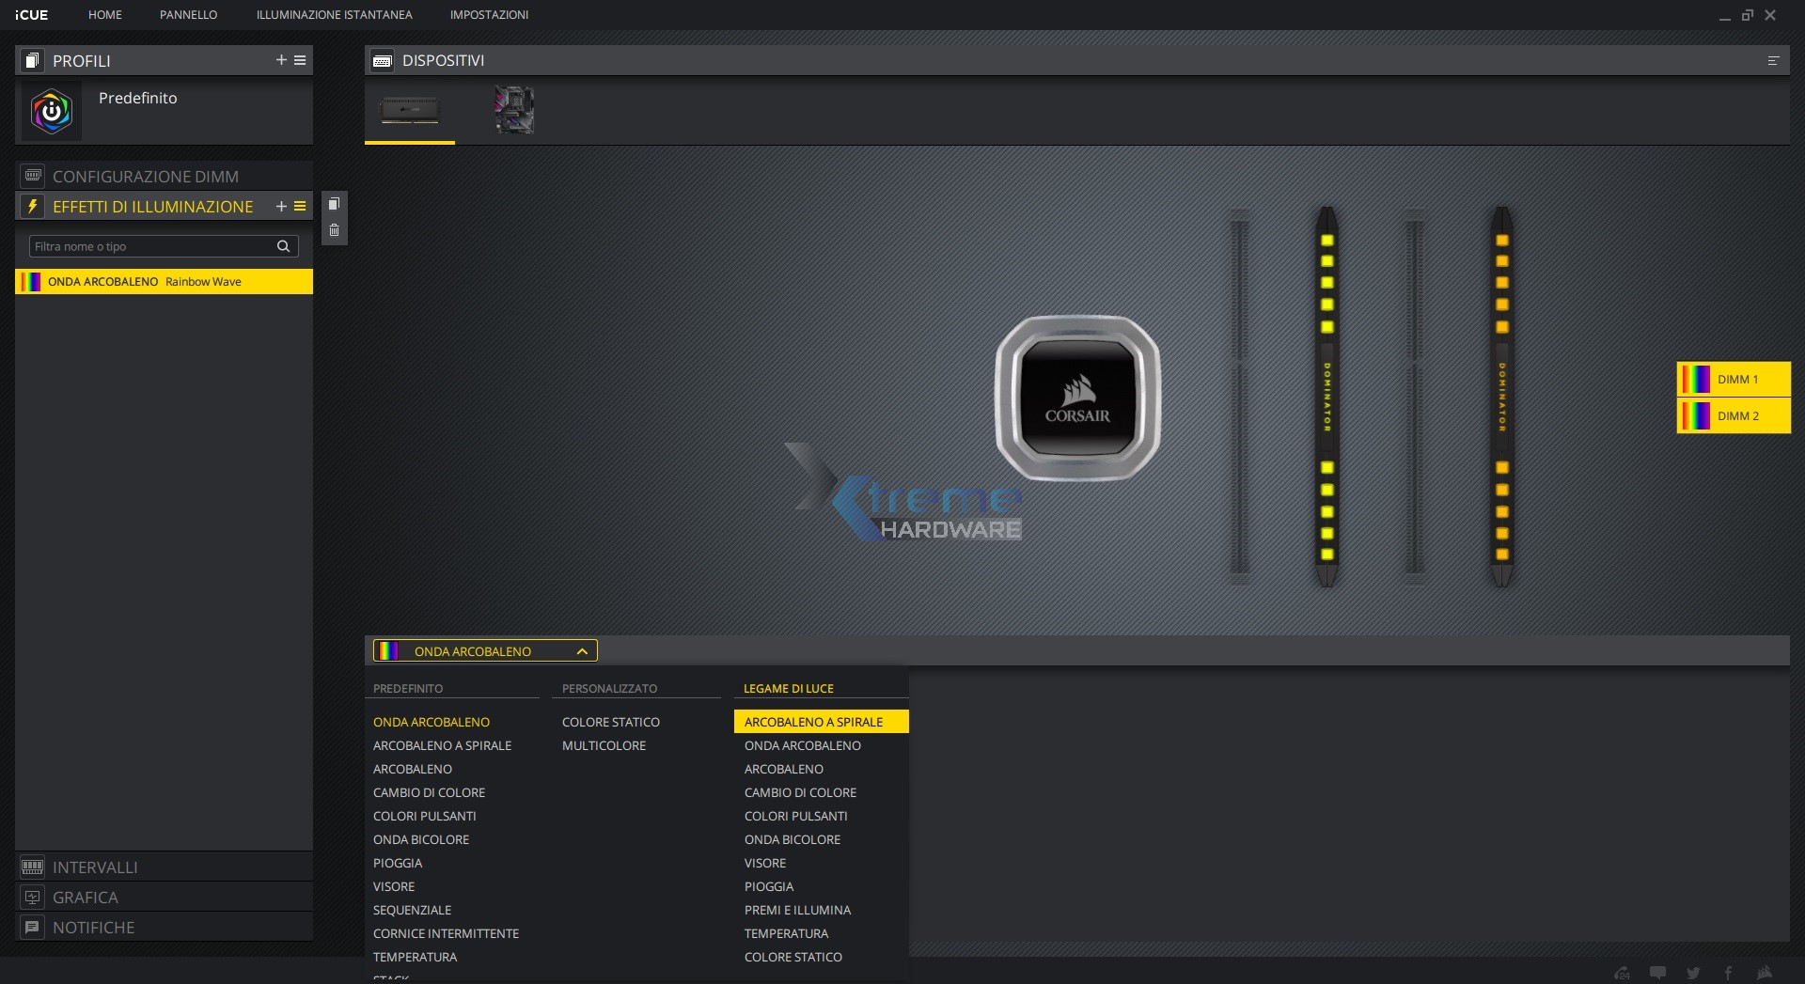Viewport: 1805px width, 984px height.
Task: Select the PERSONALIZZATO tab
Action: click(x=610, y=688)
